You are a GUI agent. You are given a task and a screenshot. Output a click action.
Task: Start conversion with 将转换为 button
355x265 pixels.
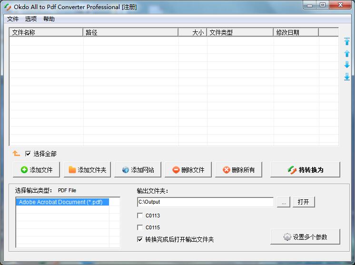[305, 169]
